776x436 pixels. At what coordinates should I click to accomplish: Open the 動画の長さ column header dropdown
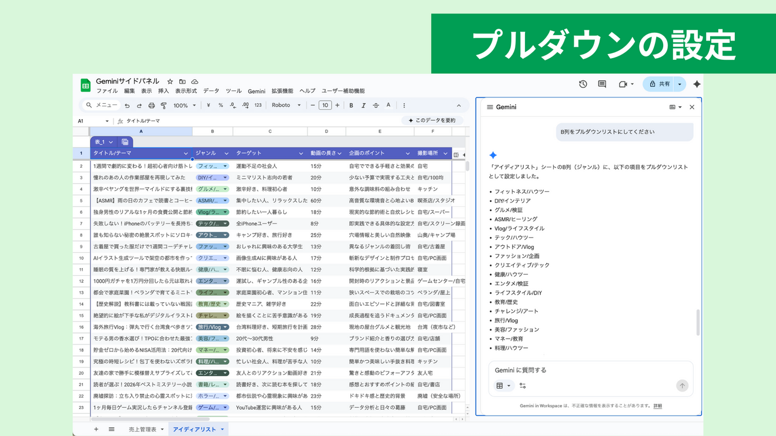339,154
